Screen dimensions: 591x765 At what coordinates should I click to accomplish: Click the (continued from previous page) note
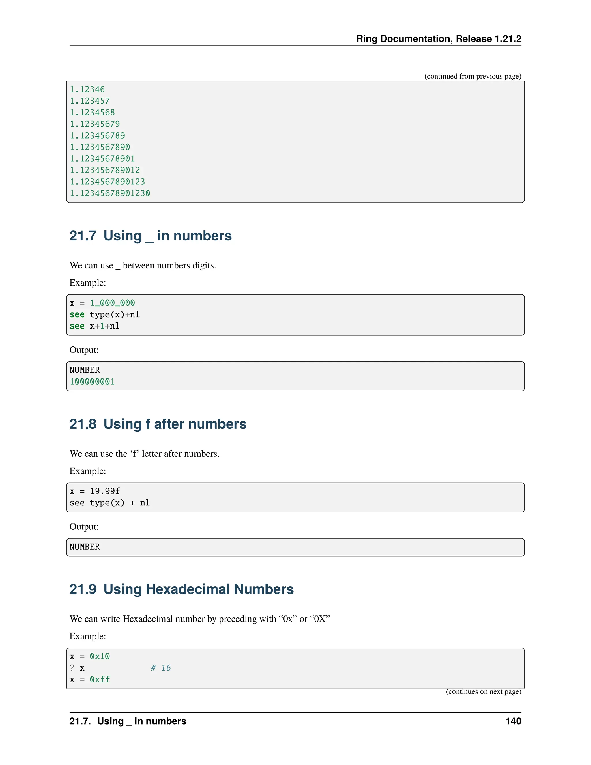click(x=472, y=76)
